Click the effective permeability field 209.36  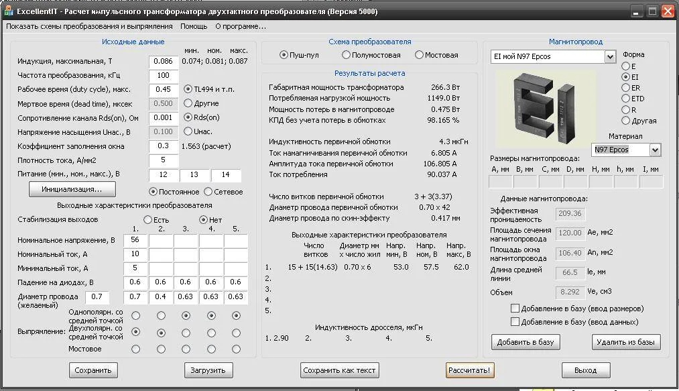570,214
